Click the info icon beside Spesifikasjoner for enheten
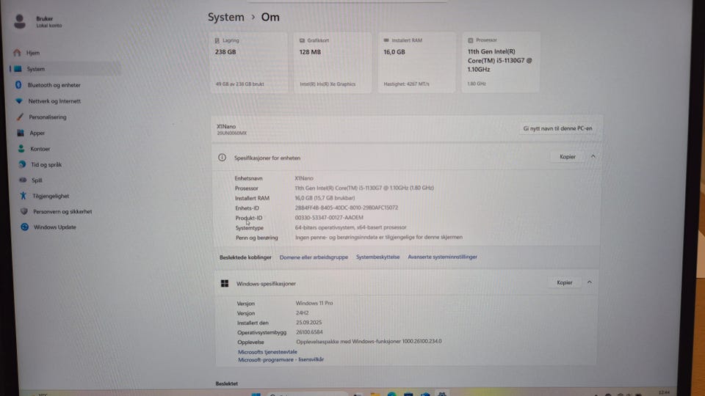Screen dimensions: 705x396 pos(222,158)
